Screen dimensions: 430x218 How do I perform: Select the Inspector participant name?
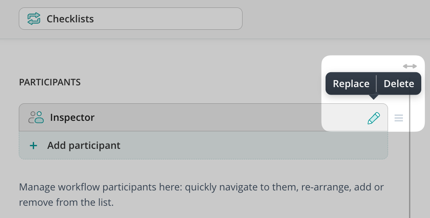pos(72,117)
